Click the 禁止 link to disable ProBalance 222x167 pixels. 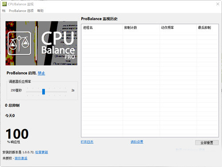[x=41, y=73]
